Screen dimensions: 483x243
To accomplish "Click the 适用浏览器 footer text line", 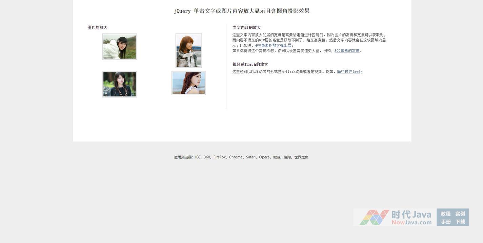I will (x=241, y=157).
